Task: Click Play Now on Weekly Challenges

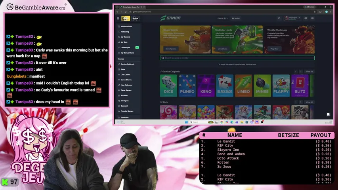Action: [x=275, y=49]
